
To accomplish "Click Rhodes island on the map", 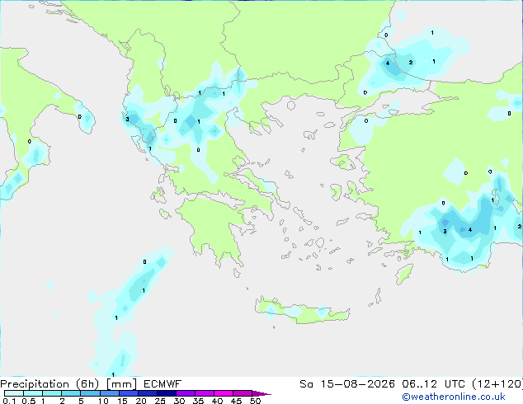I will click(x=404, y=274).
